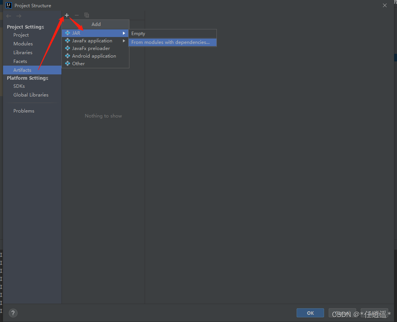The image size is (397, 322).
Task: Click the Back navigation arrow
Action: (x=8, y=16)
